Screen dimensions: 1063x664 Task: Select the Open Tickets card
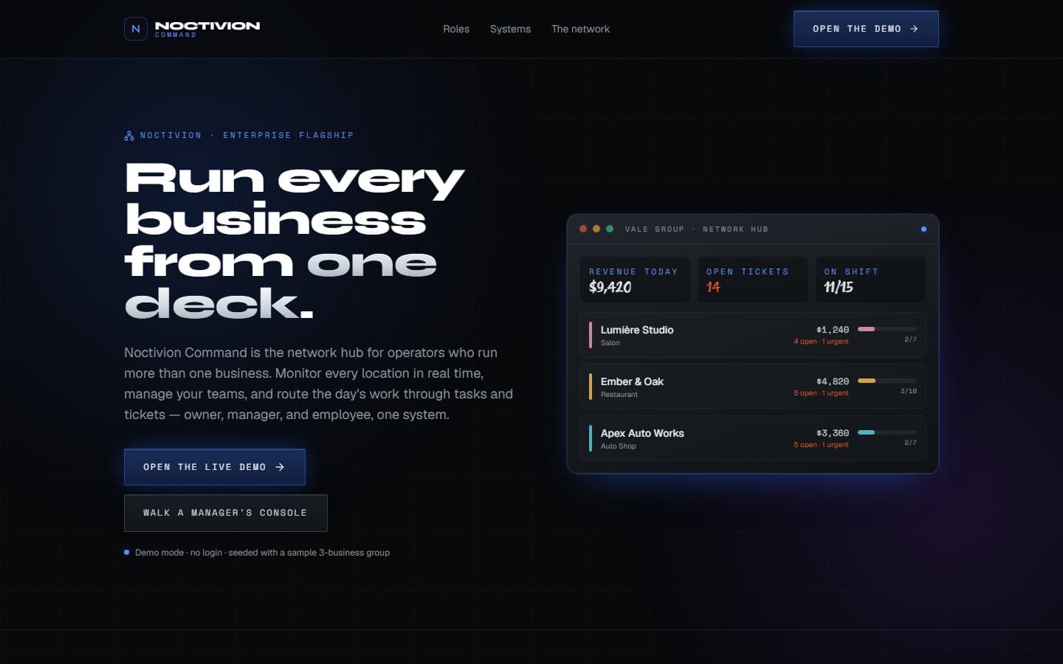[753, 280]
